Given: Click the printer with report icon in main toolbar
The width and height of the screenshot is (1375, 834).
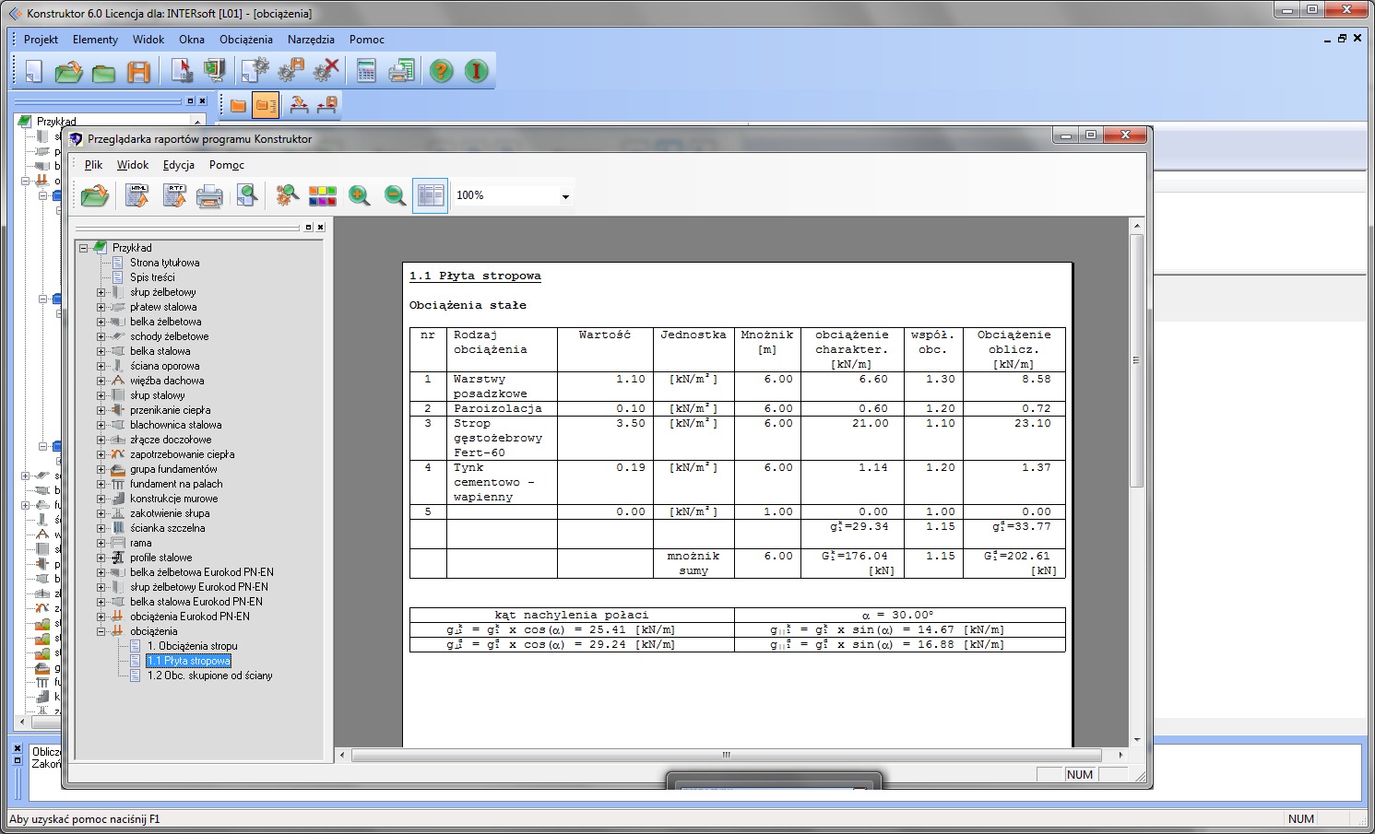Looking at the screenshot, I should (401, 71).
